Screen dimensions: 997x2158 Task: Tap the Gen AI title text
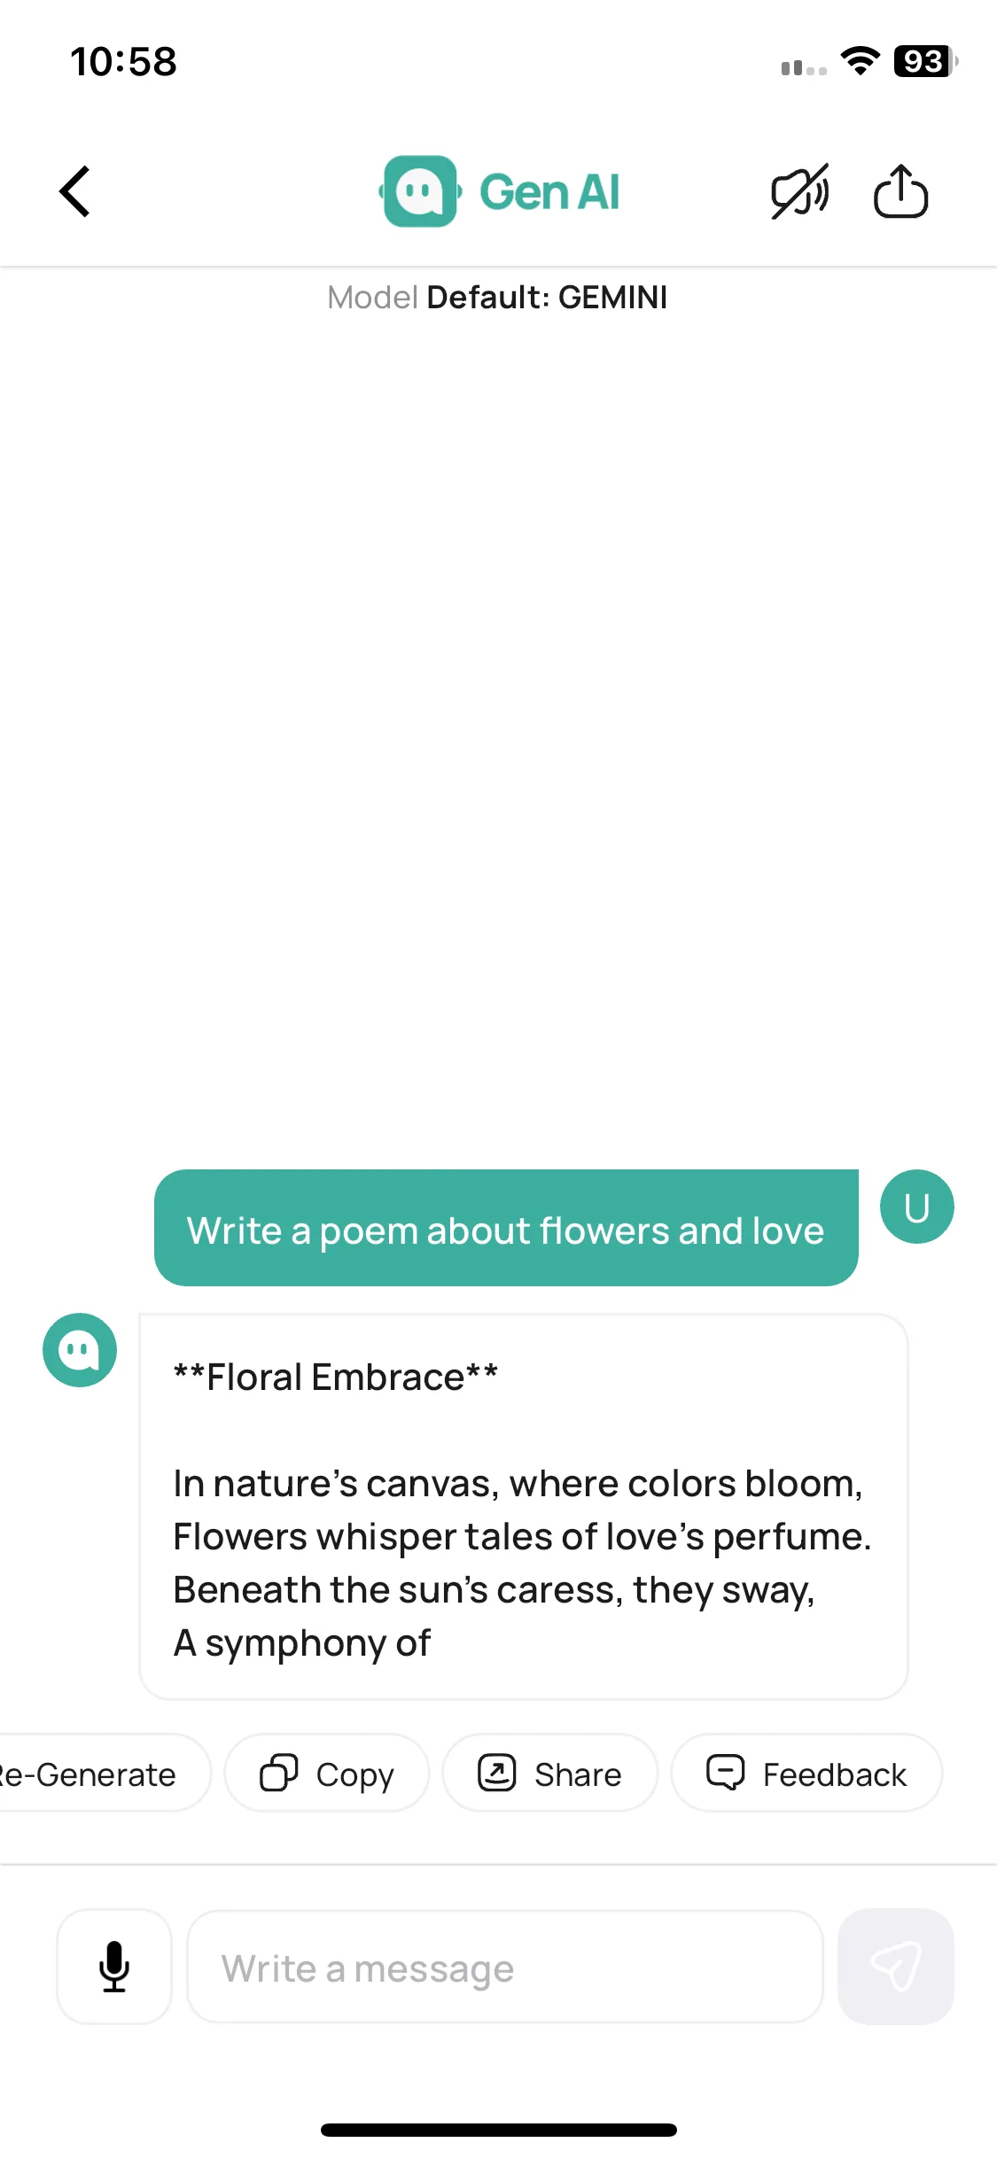click(549, 191)
